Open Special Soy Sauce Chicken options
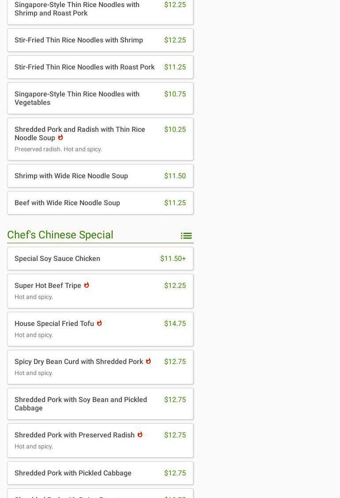The height and width of the screenshot is (498, 340). coord(57,259)
